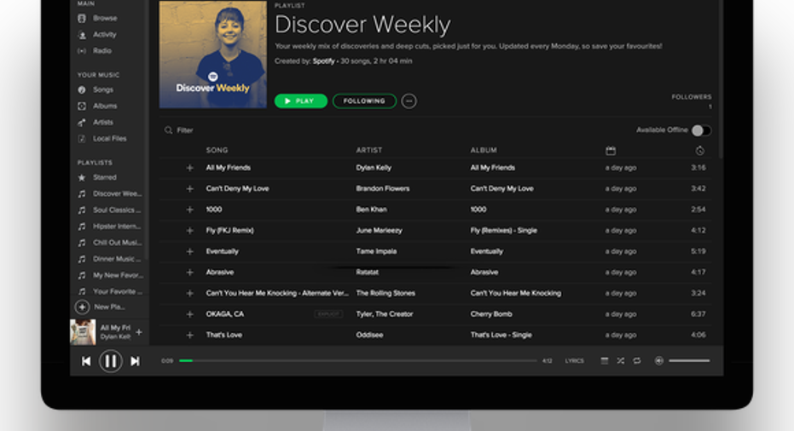Sort by the Album column header
794x431 pixels.
tap(484, 150)
